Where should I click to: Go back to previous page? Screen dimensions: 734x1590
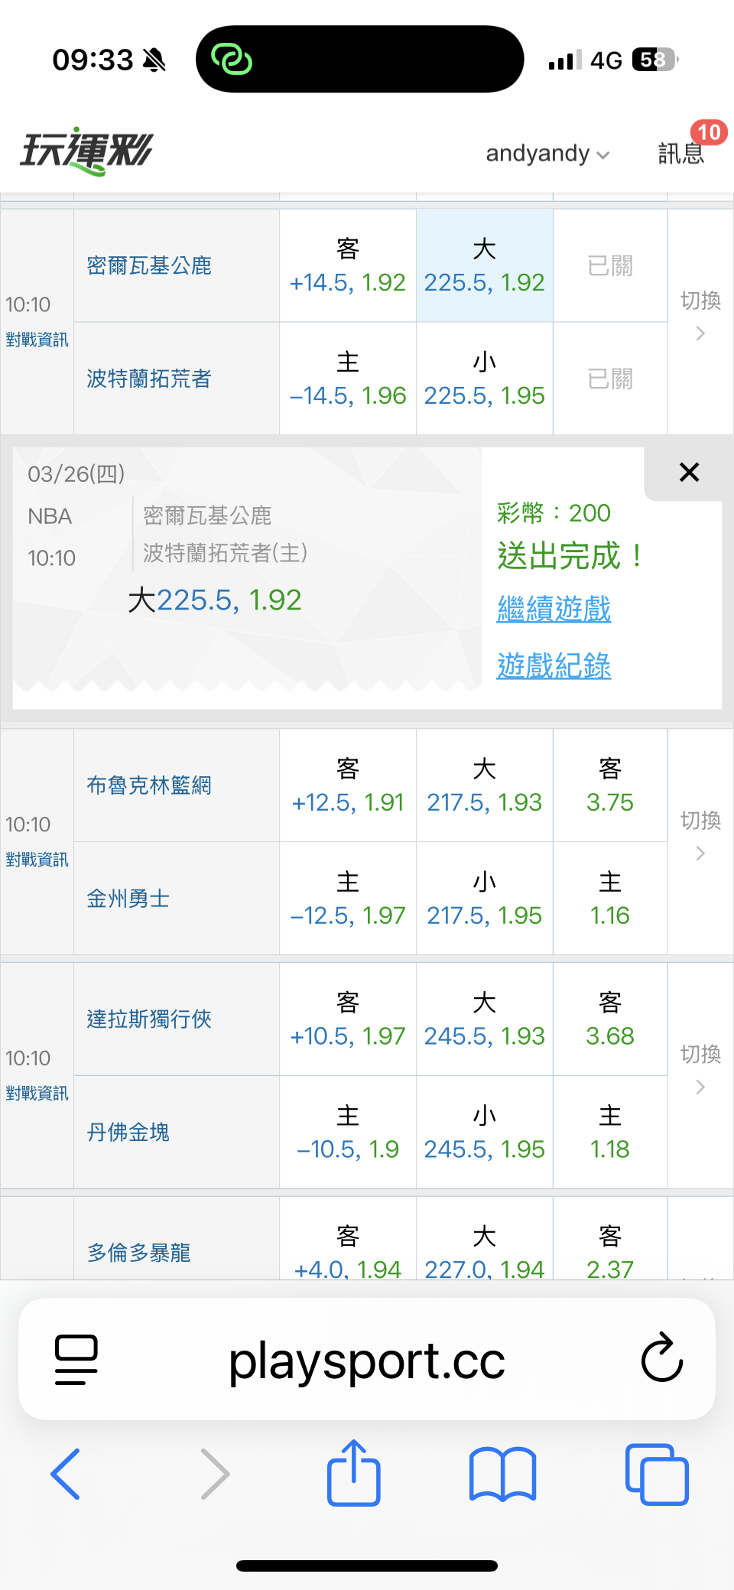coord(66,1474)
